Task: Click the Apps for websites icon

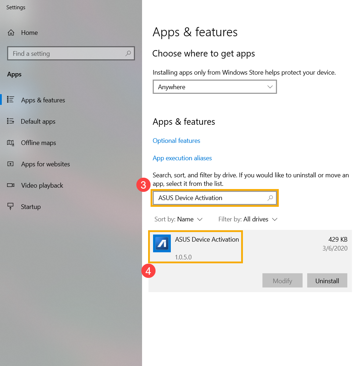Action: coord(11,164)
